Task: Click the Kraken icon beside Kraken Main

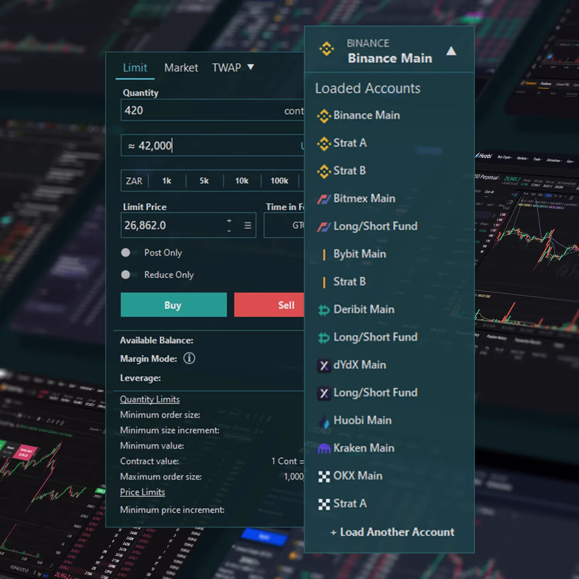Action: (x=324, y=449)
